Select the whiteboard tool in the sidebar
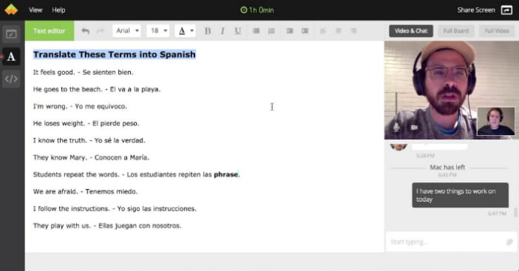Image resolution: width=519 pixels, height=271 pixels. [11, 34]
